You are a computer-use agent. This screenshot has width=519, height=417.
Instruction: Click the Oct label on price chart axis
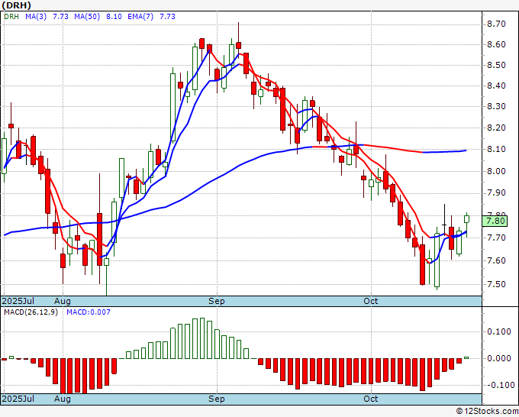[371, 301]
